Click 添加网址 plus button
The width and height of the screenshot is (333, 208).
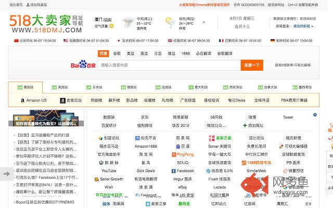(x=253, y=126)
